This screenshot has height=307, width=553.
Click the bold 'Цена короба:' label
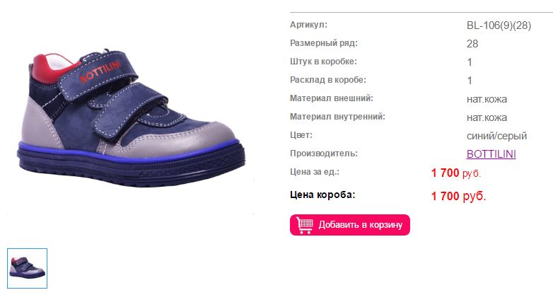322,195
